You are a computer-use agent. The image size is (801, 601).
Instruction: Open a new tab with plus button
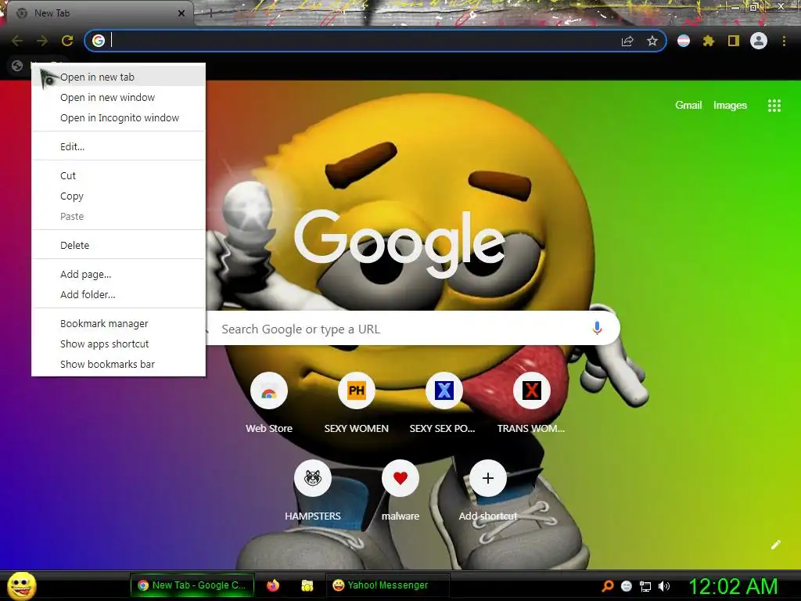210,13
